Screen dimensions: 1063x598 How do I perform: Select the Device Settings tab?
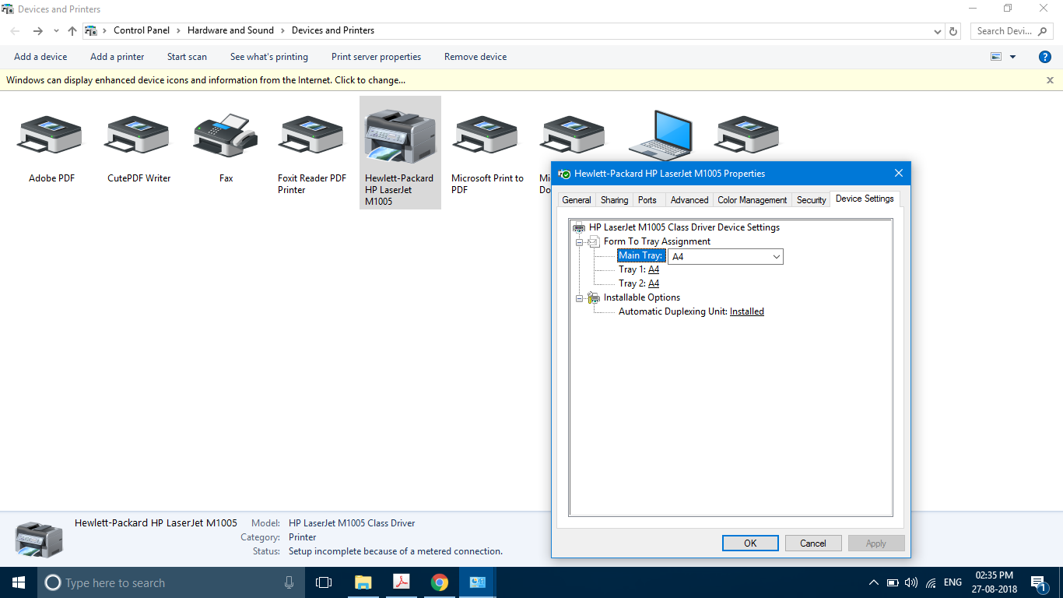click(865, 199)
